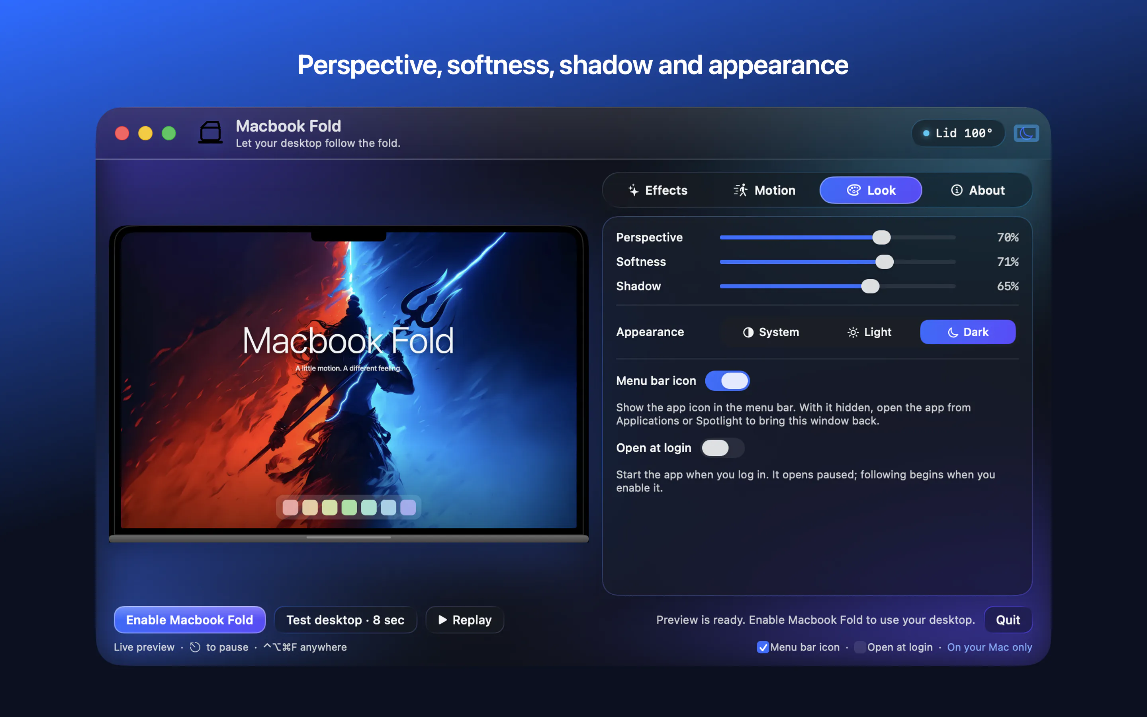Click the Lid 100° indicator
Screen dimensions: 1147x717
(958, 133)
